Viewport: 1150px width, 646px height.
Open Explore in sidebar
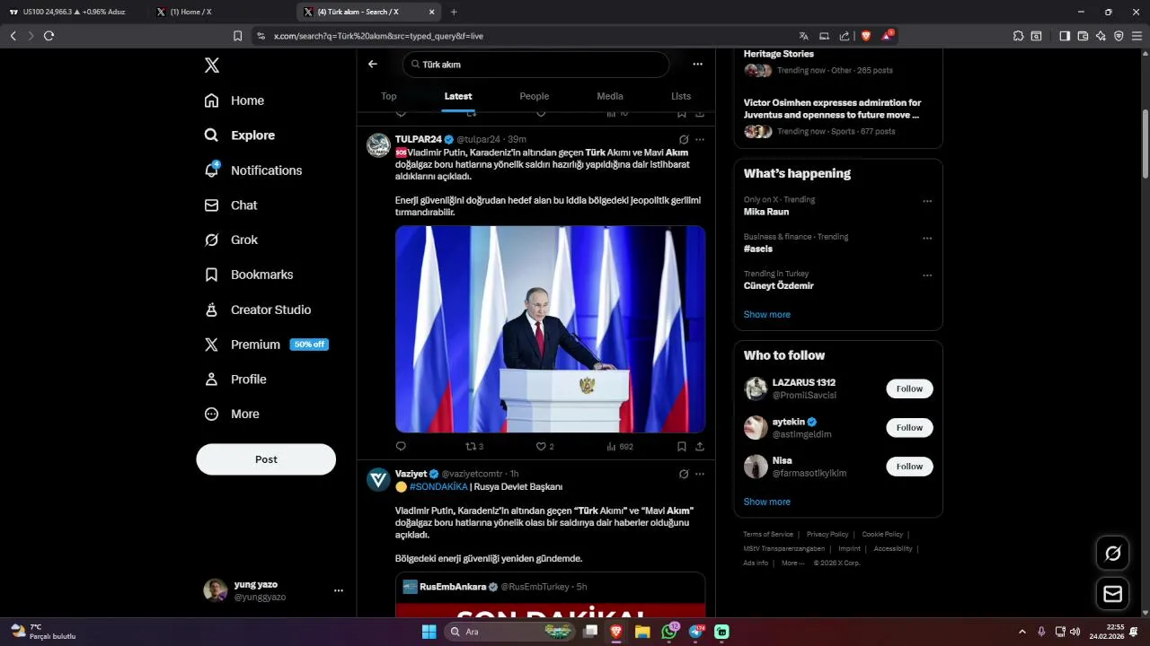point(239,135)
